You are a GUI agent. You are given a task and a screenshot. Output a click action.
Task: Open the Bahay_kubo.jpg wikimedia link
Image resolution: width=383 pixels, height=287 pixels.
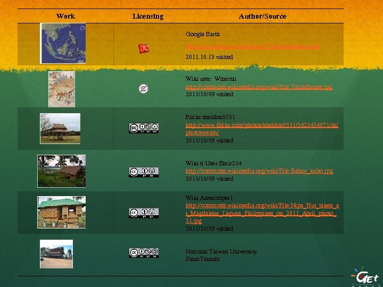pos(259,171)
